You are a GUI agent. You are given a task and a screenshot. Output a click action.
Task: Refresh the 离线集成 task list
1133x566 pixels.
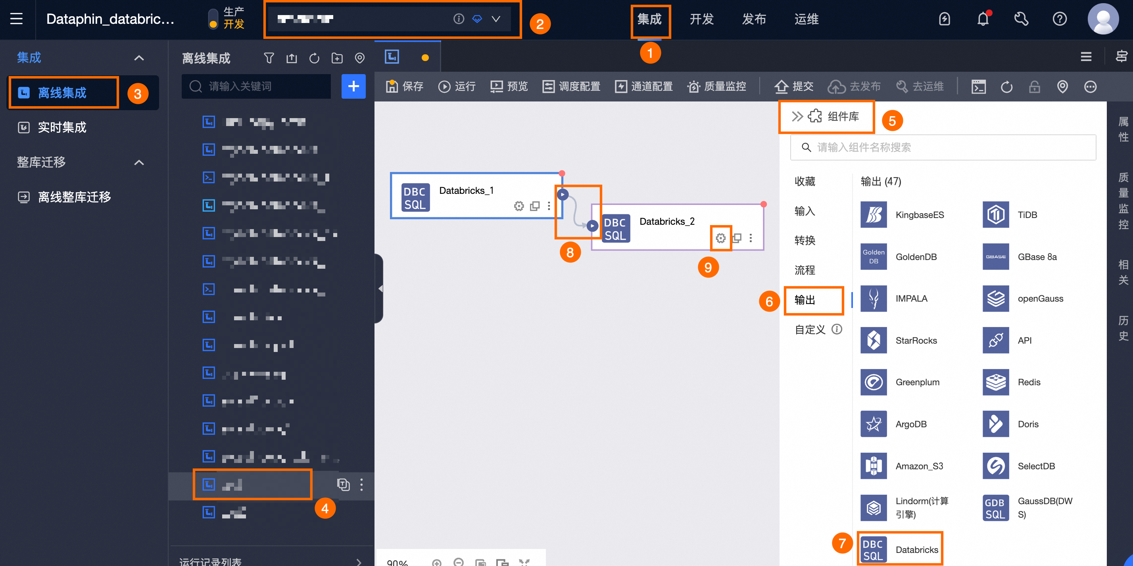pos(314,58)
